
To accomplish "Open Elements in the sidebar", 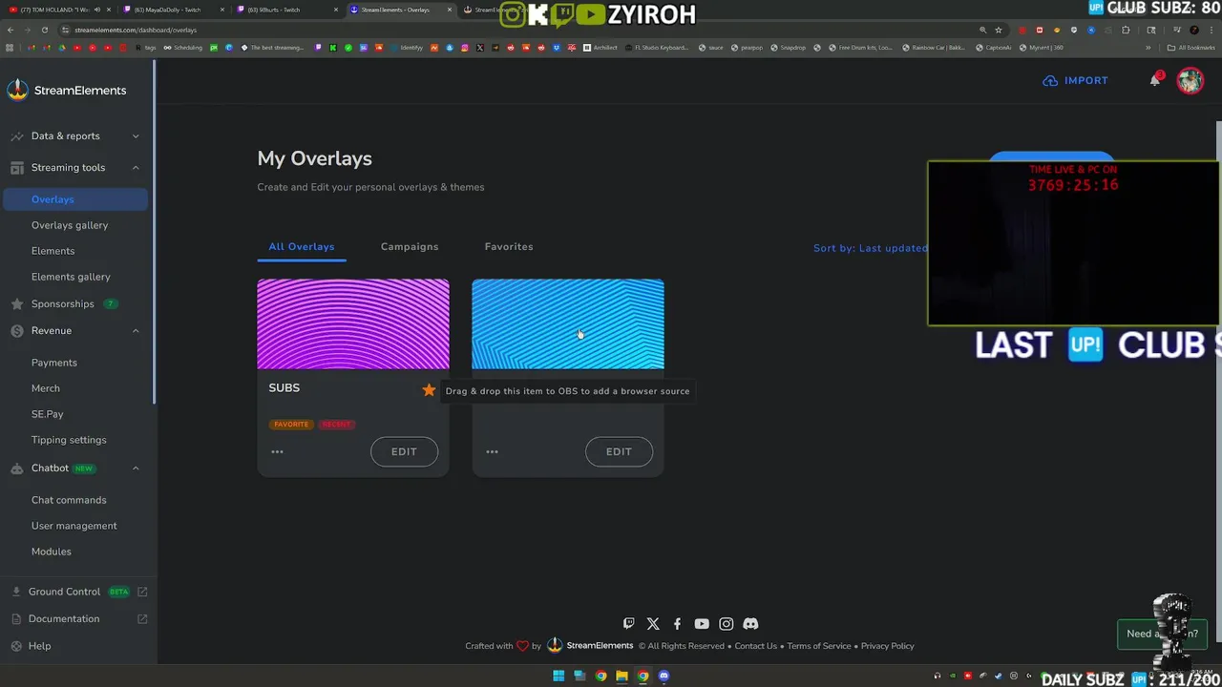I will point(53,251).
